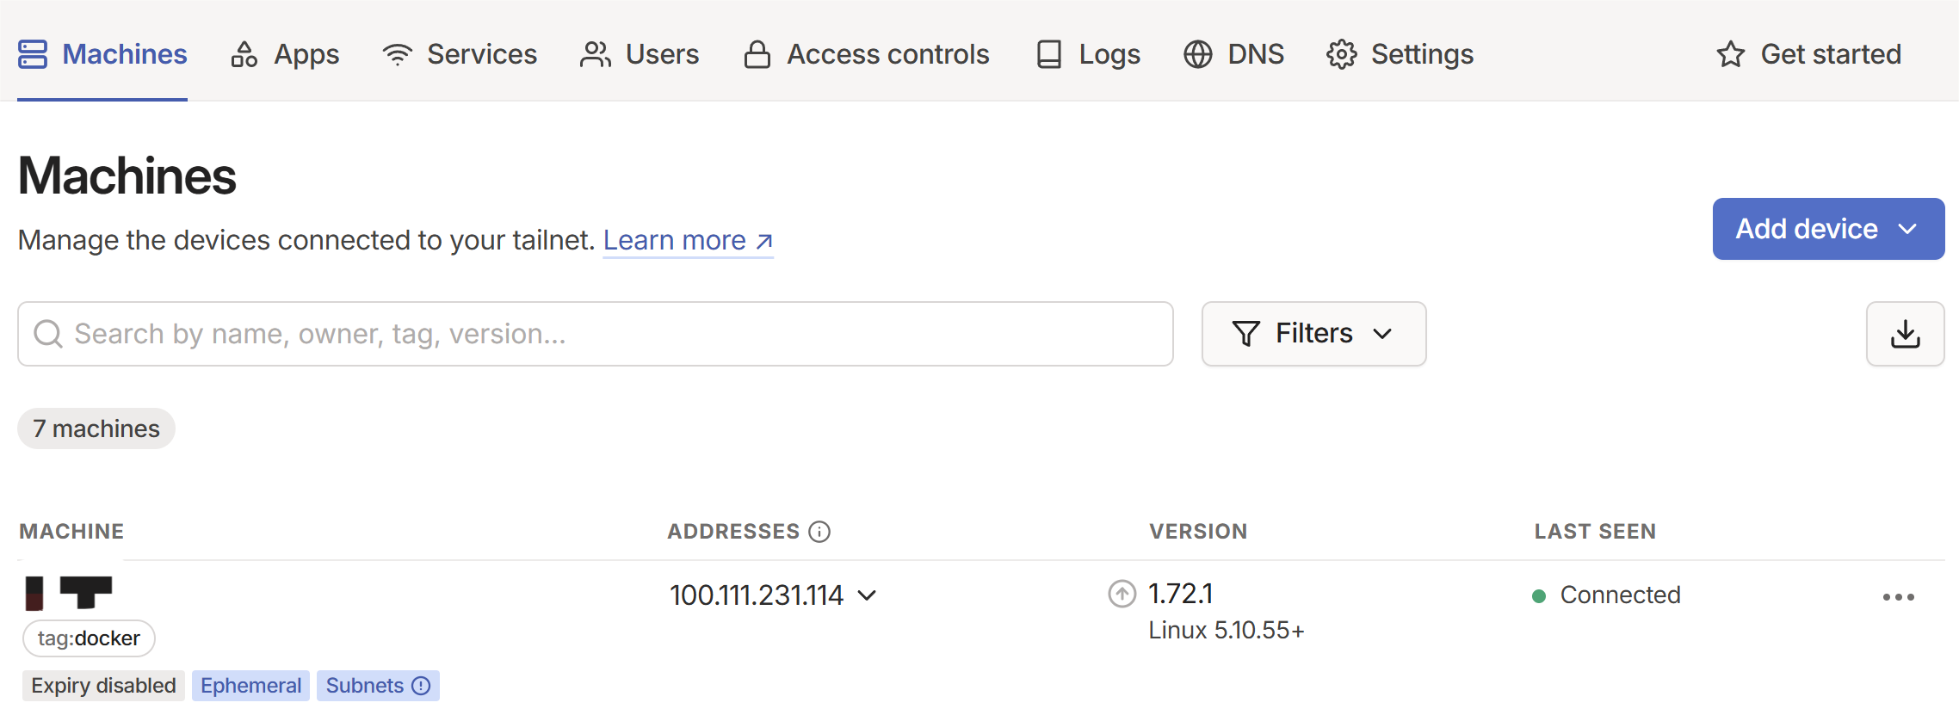Image resolution: width=1959 pixels, height=715 pixels.
Task: Click the green connected status dot
Action: coord(1540,596)
